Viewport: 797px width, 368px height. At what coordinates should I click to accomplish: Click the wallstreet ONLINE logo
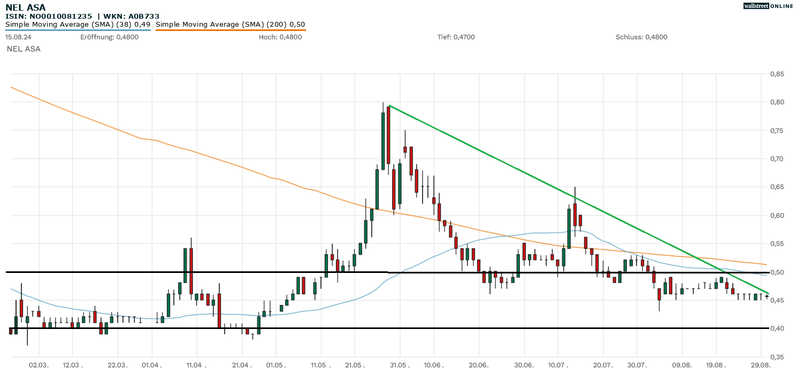point(768,6)
